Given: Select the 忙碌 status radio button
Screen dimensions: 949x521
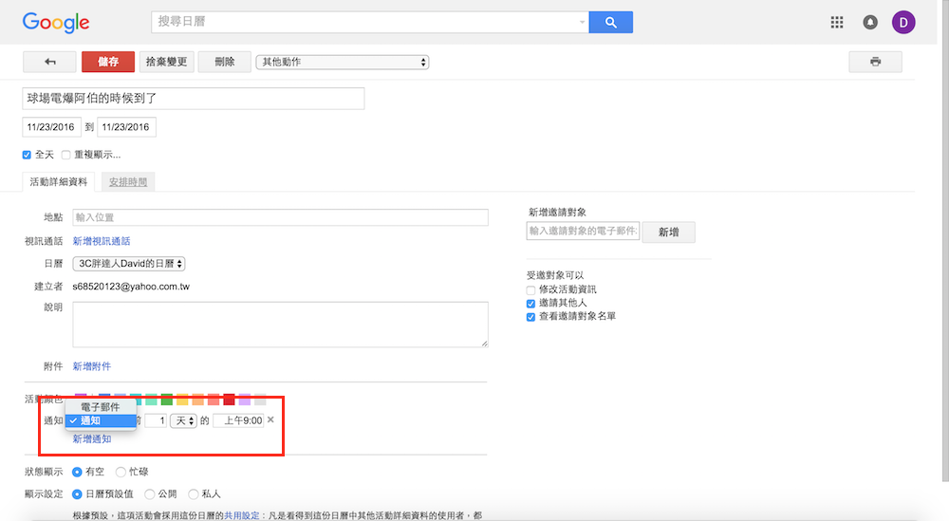Looking at the screenshot, I should point(121,472).
